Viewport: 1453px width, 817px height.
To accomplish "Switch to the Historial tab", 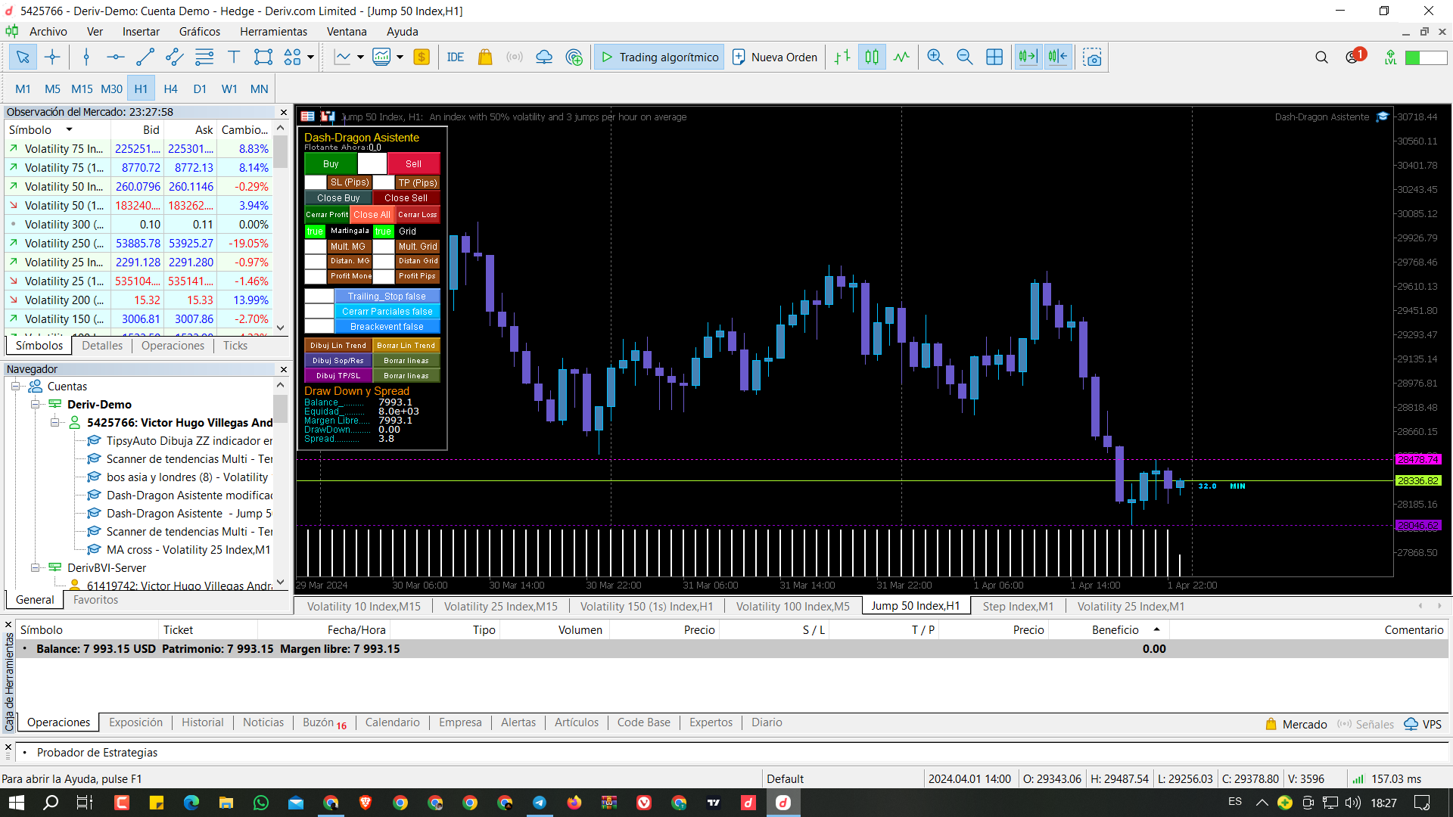I will pyautogui.click(x=202, y=722).
